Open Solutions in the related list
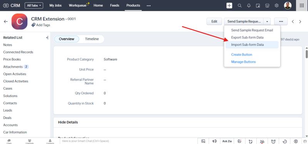 click(10, 96)
